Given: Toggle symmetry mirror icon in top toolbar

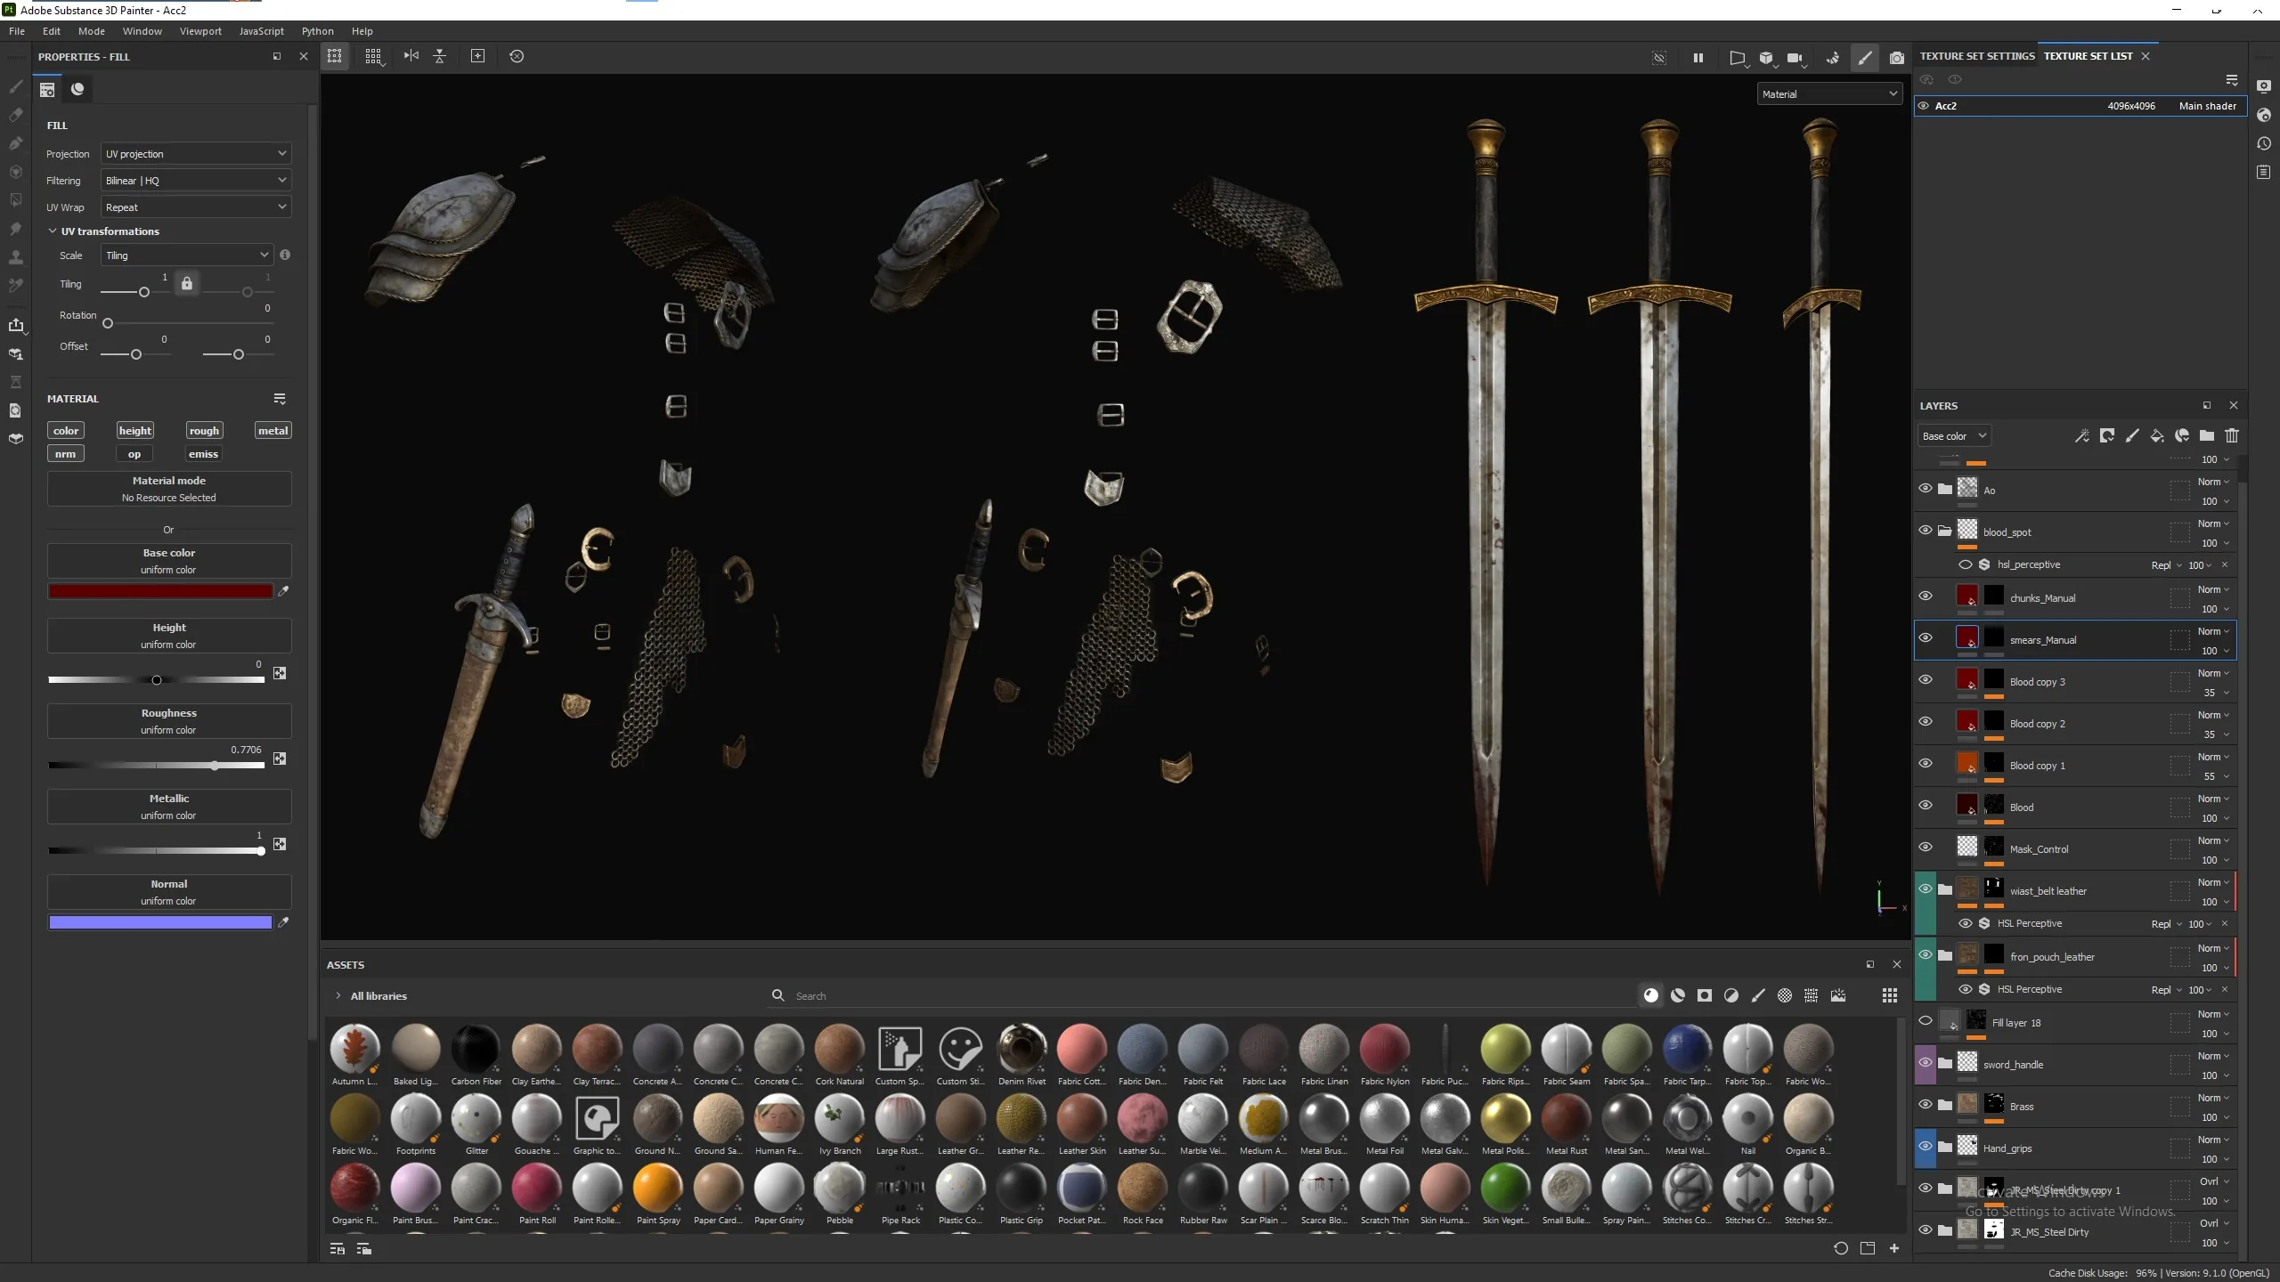Looking at the screenshot, I should tap(411, 56).
